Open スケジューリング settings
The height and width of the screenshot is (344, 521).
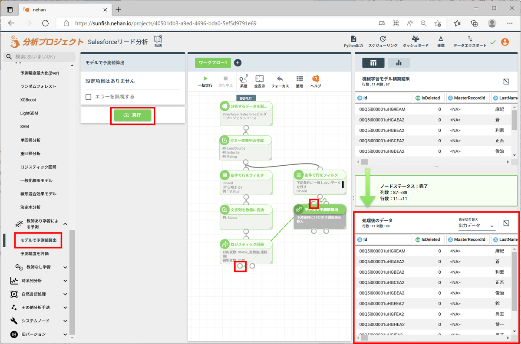[x=383, y=42]
